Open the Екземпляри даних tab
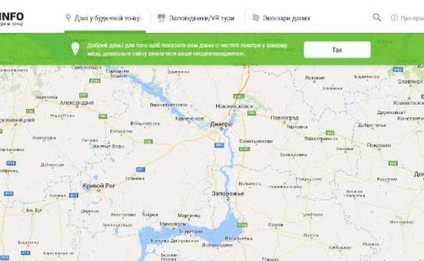This screenshot has height=261, width=424. 281,18
